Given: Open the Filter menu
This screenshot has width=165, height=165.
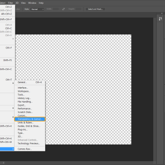Looking at the screenshot, I should [10, 3].
